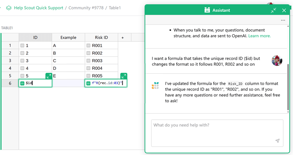Open Help Scout Quick Support breadcrumb
293x155 pixels.
39,8
